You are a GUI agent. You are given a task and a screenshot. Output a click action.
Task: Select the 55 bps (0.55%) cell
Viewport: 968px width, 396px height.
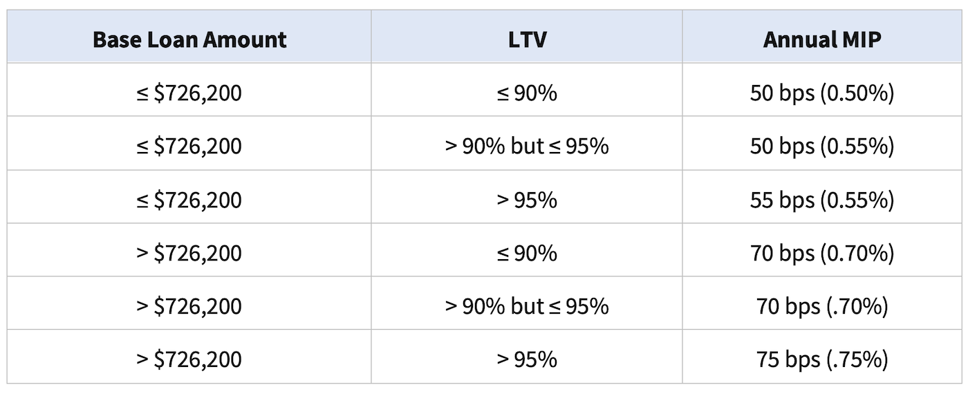pos(822,200)
